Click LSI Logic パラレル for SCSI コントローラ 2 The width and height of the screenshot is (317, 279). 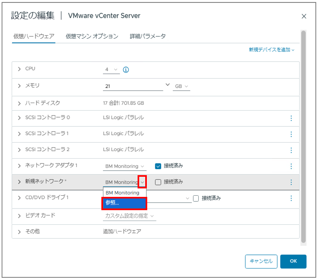click(124, 149)
